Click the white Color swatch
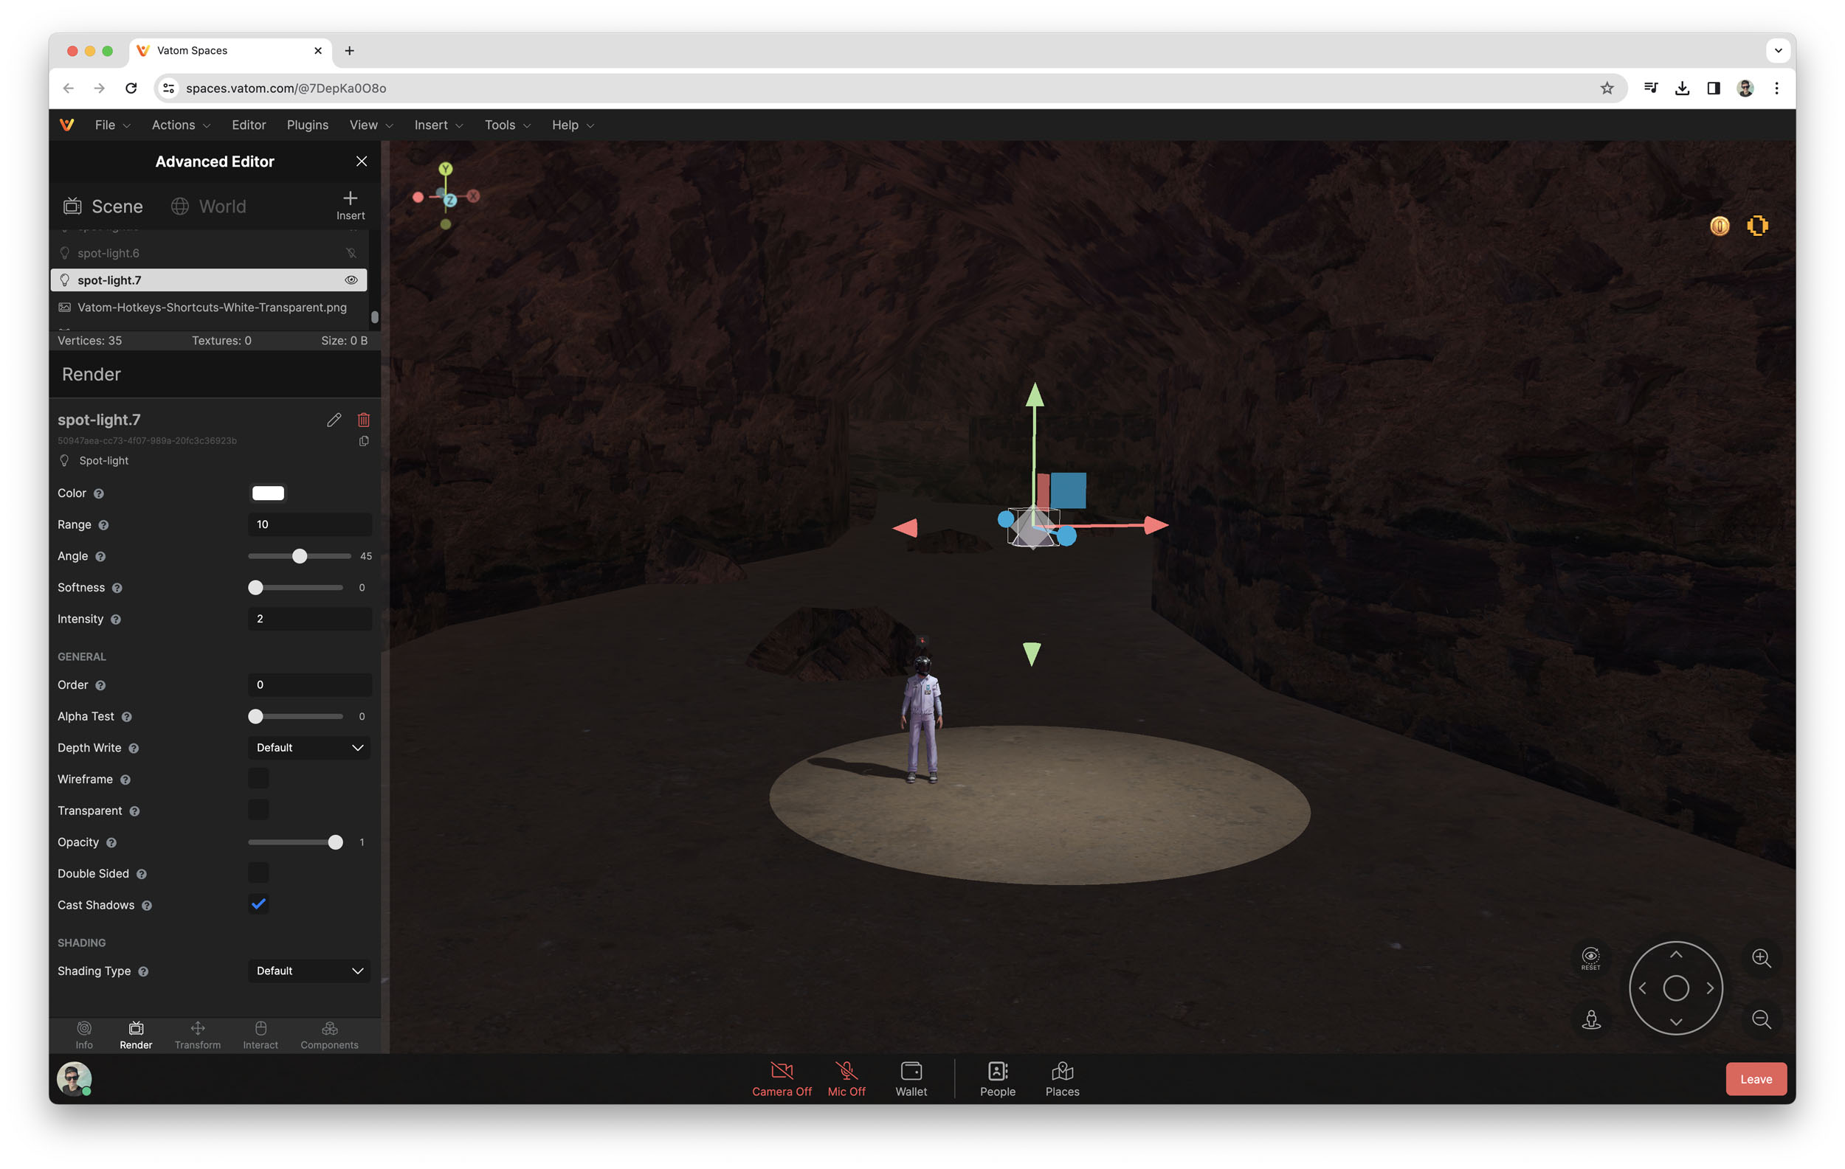Screen dimensions: 1845x1169 tap(268, 493)
